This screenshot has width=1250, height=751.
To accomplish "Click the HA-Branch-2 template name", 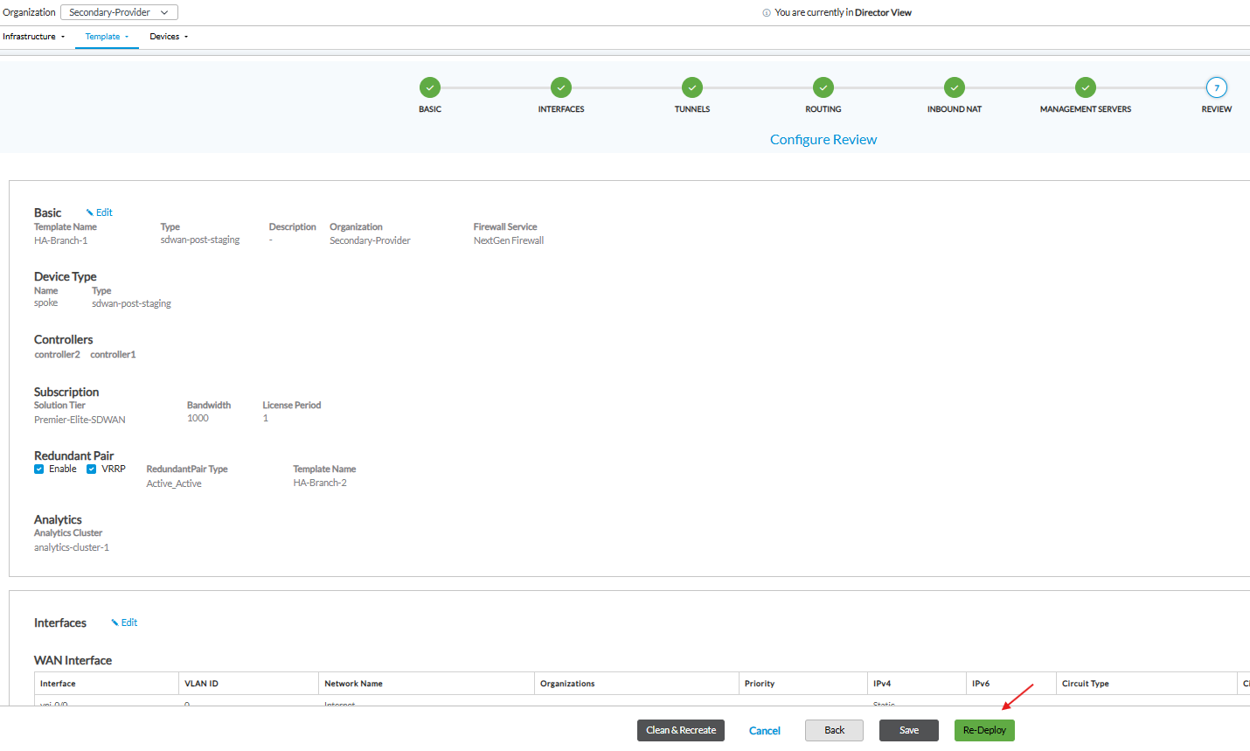I will [x=320, y=483].
